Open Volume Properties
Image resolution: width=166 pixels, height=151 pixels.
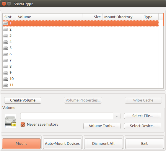click(x=83, y=100)
